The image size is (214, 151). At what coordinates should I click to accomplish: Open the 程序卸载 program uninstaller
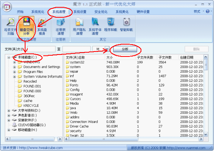(110, 25)
